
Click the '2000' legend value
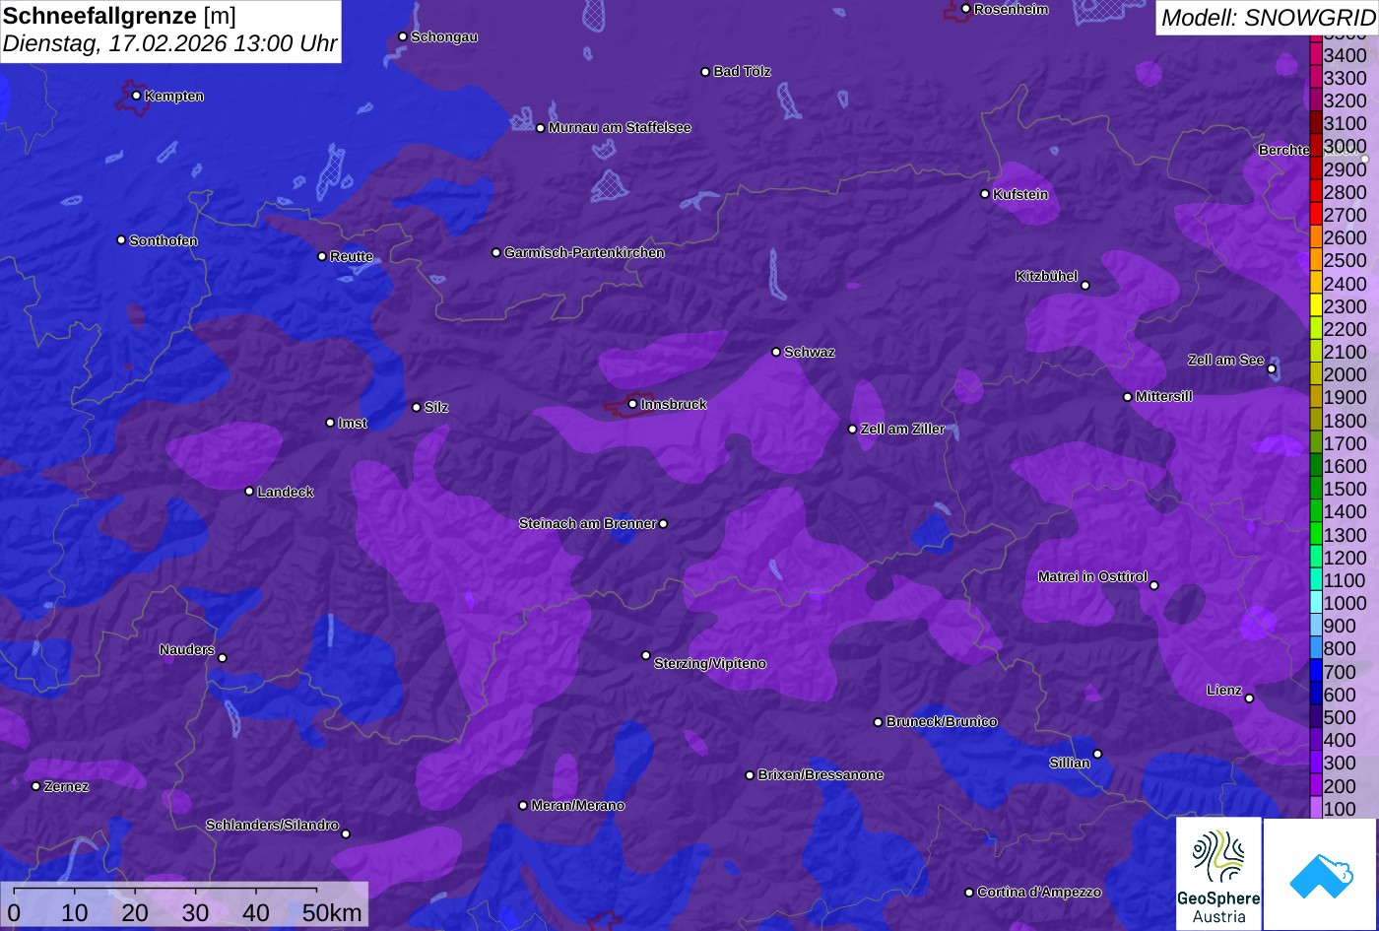point(1346,375)
